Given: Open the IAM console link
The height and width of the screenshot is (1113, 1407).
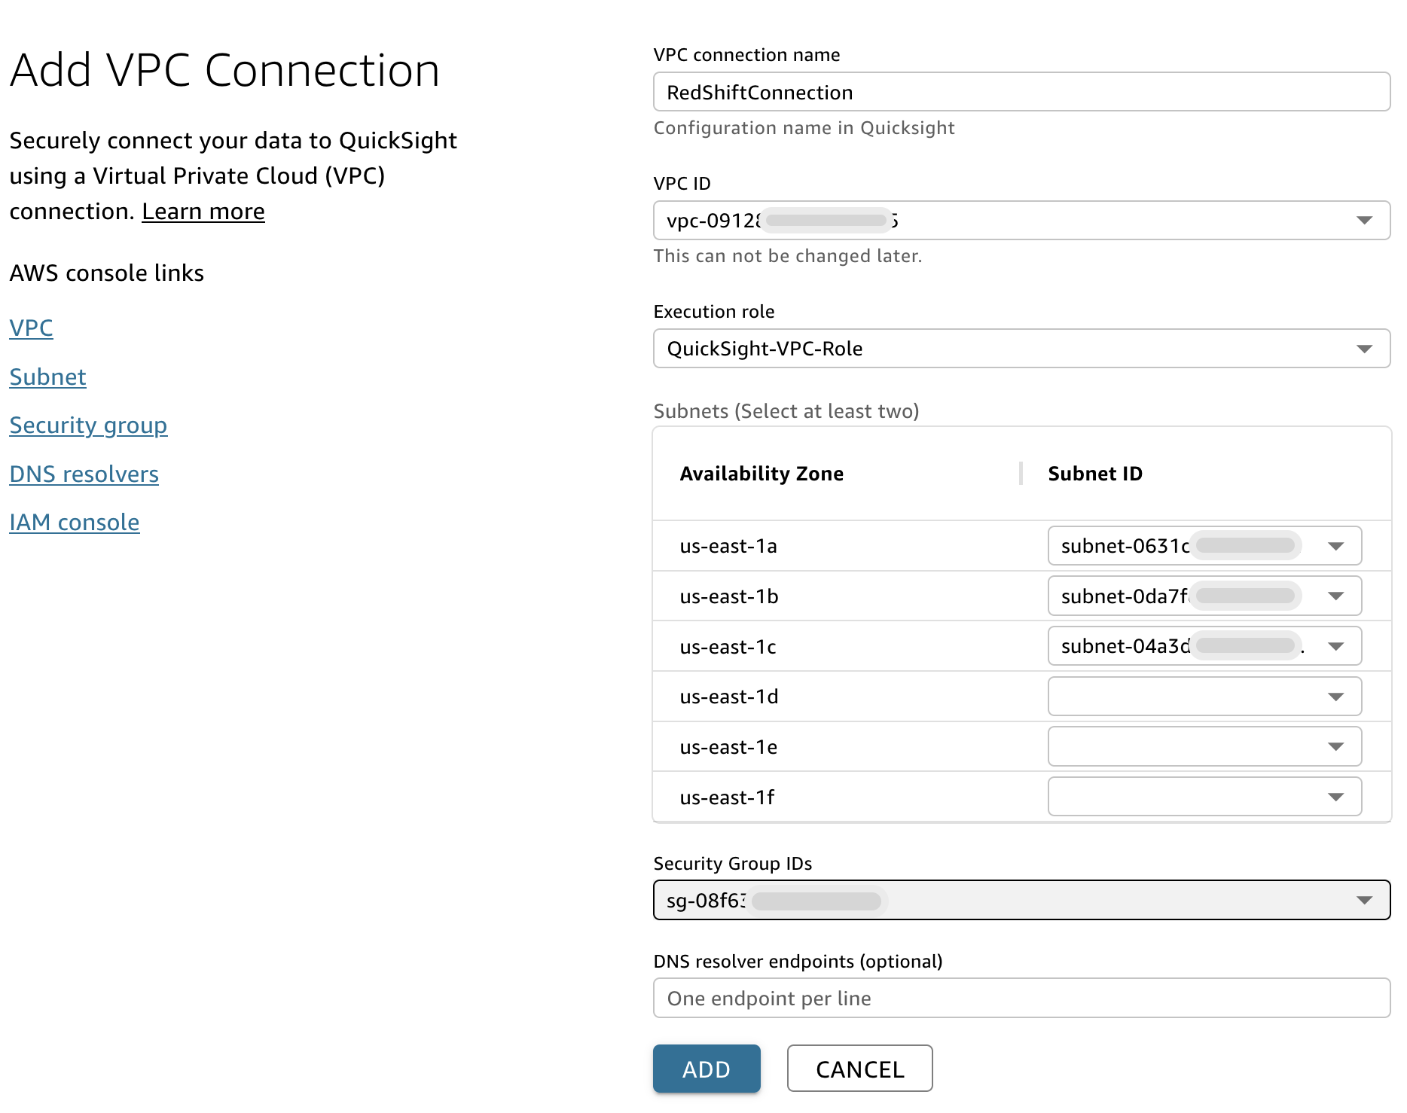Looking at the screenshot, I should (x=74, y=522).
